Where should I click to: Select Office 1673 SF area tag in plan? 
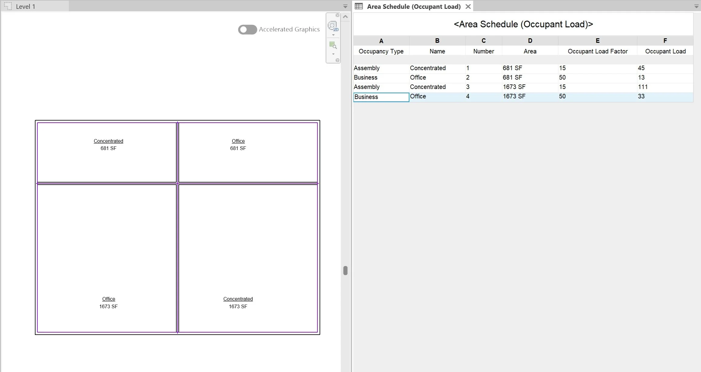108,303
